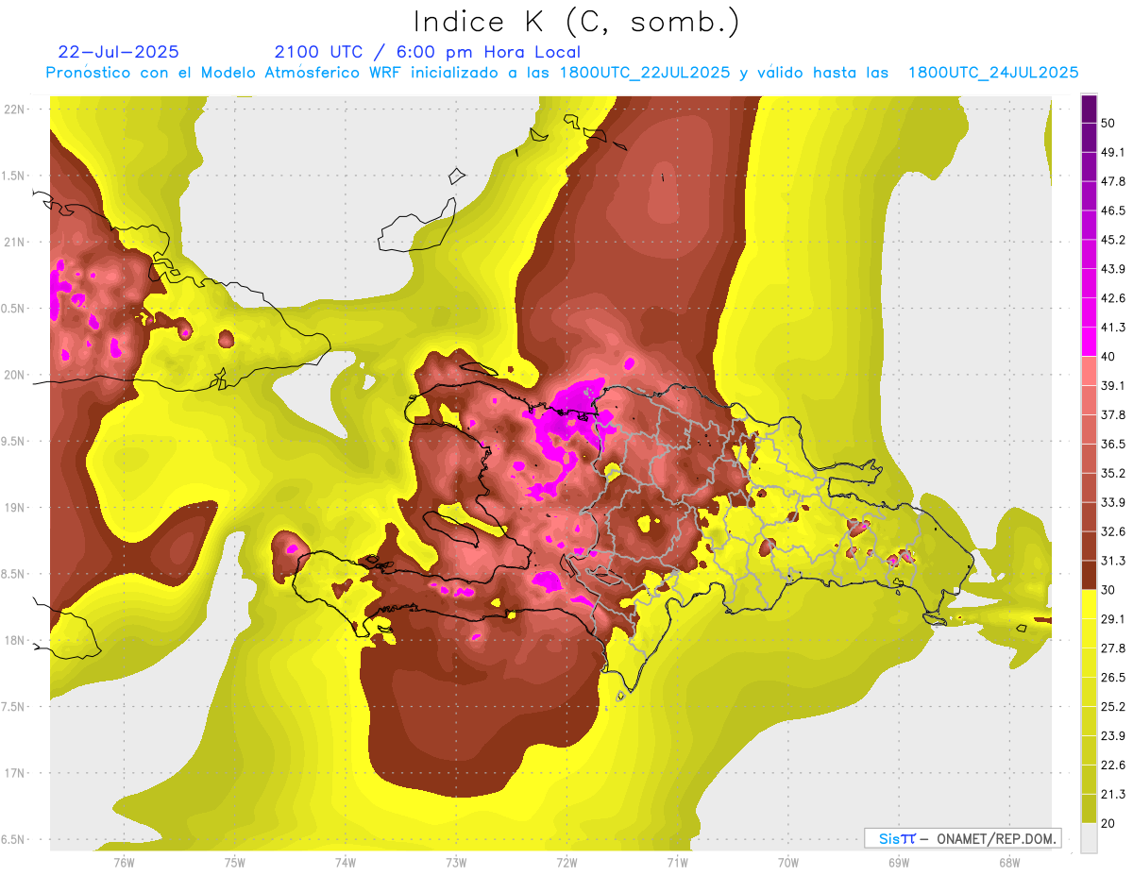Click the legend value "46.5"

click(x=1113, y=210)
